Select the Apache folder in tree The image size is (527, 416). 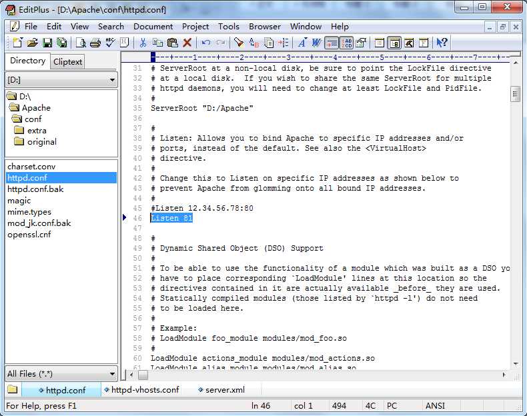tap(29, 108)
